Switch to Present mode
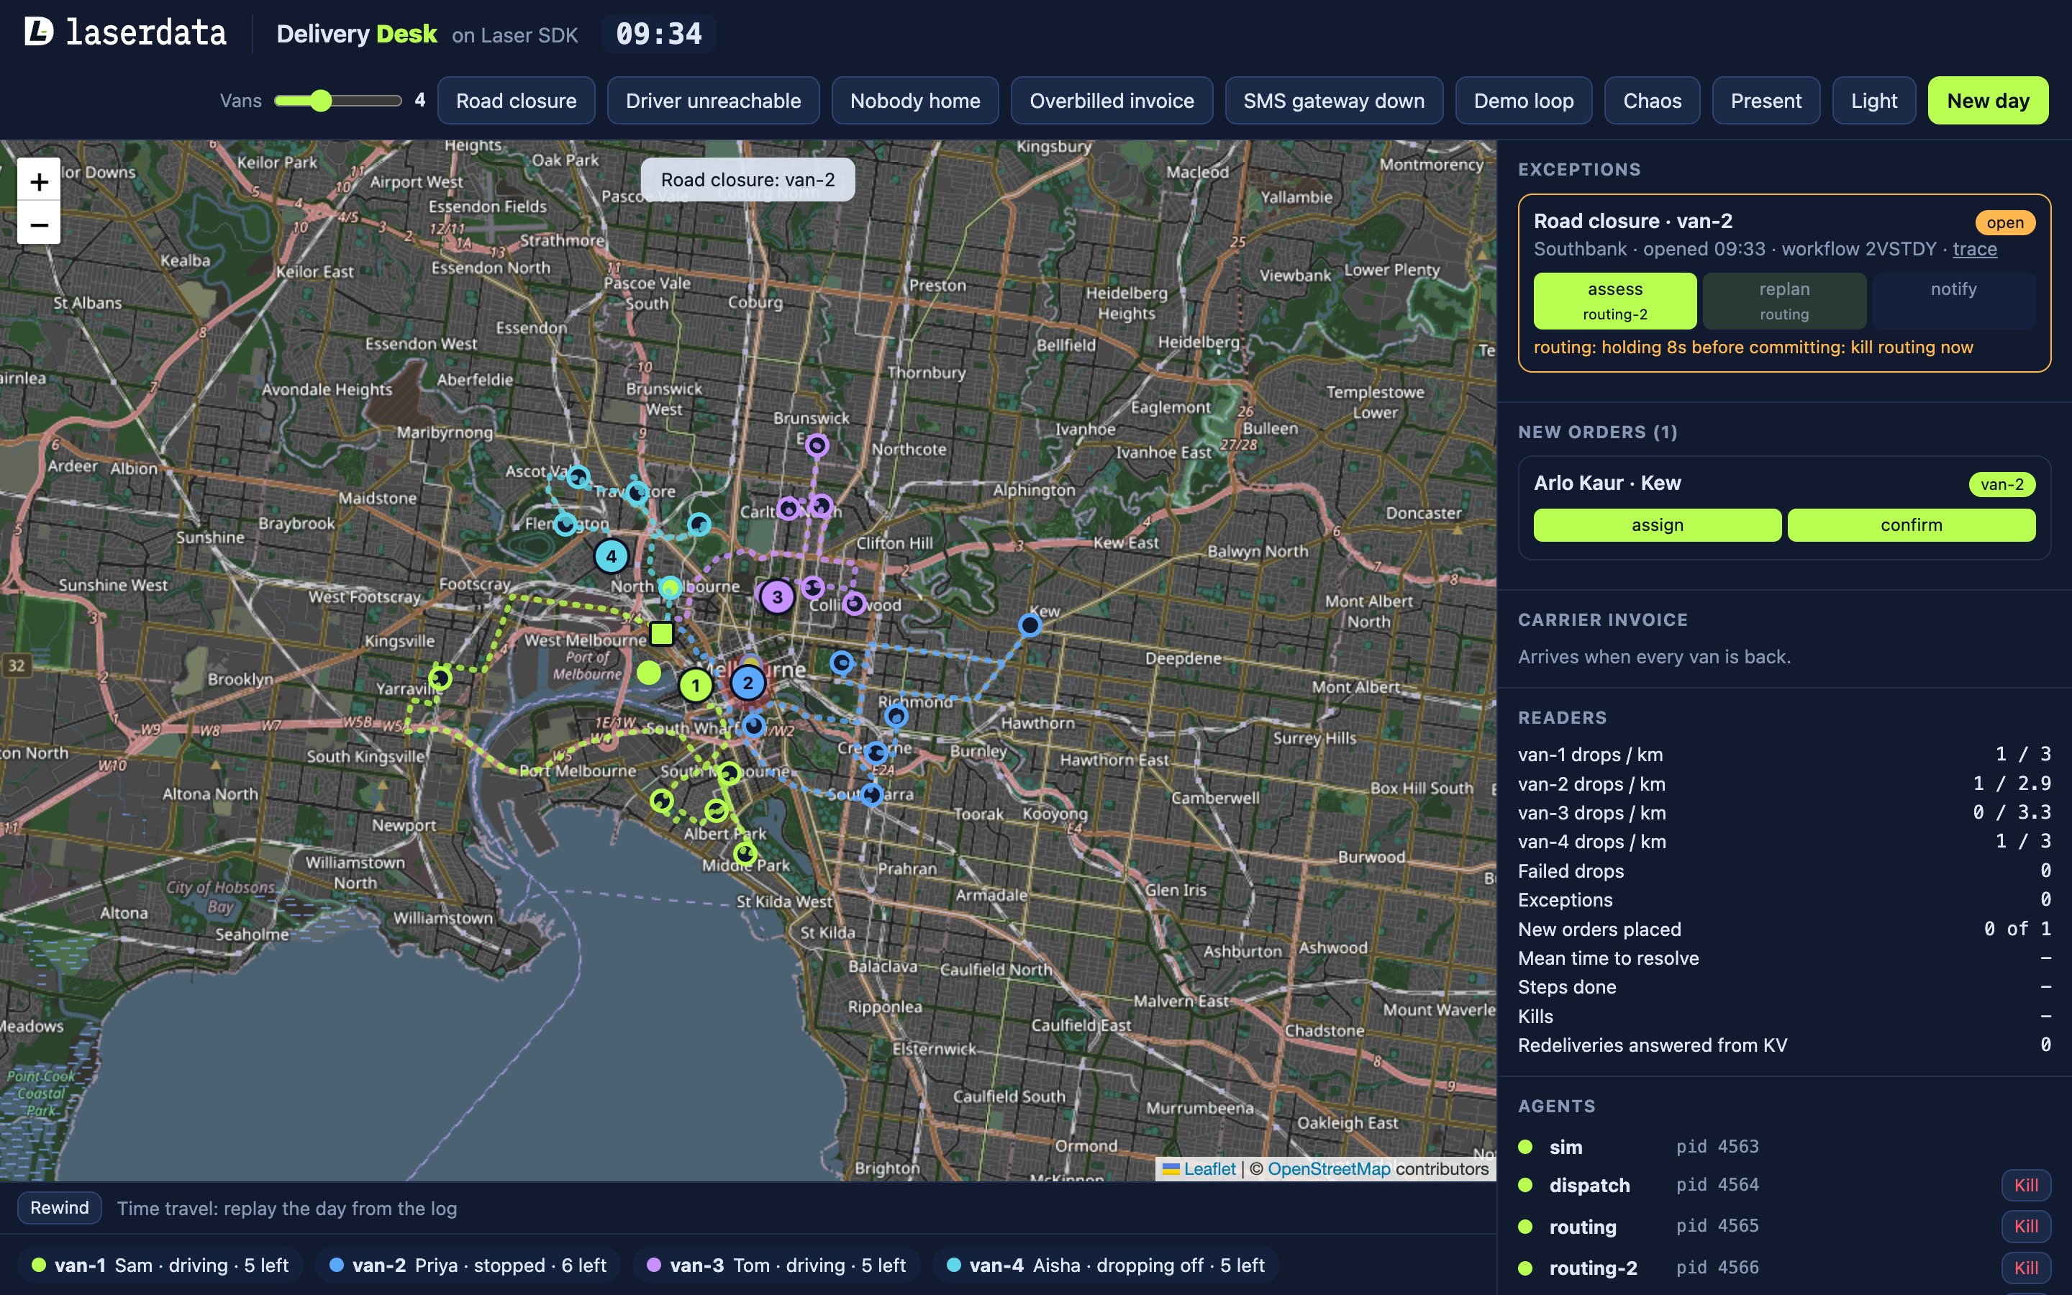Image resolution: width=2072 pixels, height=1295 pixels. pyautogui.click(x=1766, y=100)
